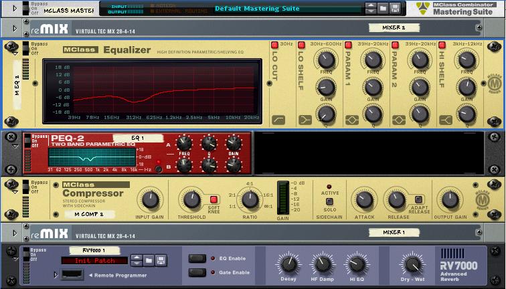Viewport: 506px width, 289px height.
Task: Click the PEQ-2 band A FREQ knob
Action: [x=184, y=142]
